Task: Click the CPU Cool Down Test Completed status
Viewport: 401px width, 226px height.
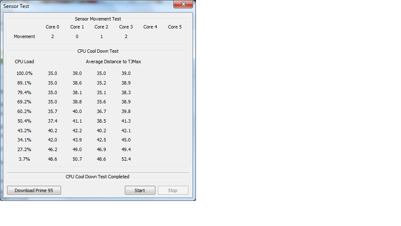Action: pyautogui.click(x=97, y=177)
